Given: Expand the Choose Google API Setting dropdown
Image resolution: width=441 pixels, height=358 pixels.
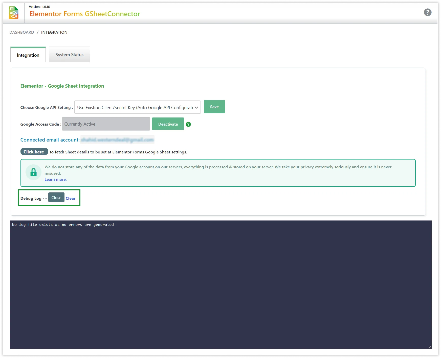Looking at the screenshot, I should pyautogui.click(x=137, y=107).
